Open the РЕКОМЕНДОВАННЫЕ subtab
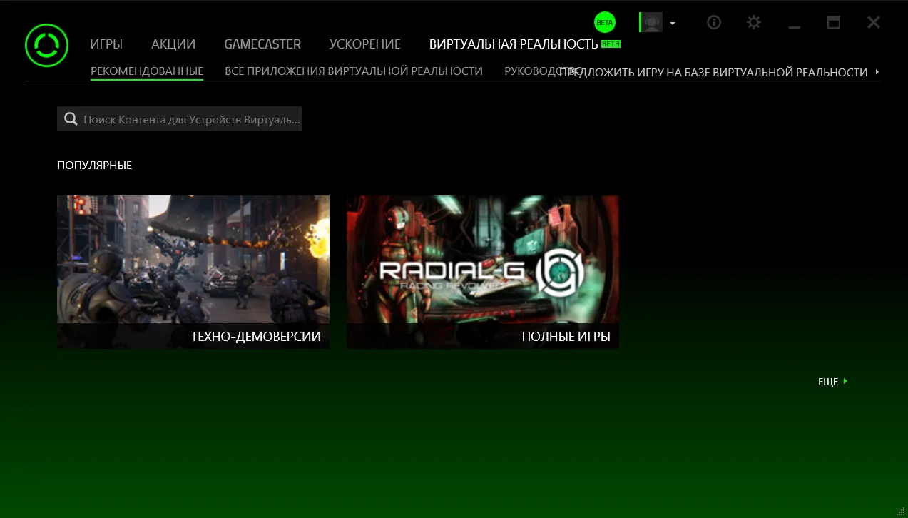The image size is (908, 518). (147, 71)
